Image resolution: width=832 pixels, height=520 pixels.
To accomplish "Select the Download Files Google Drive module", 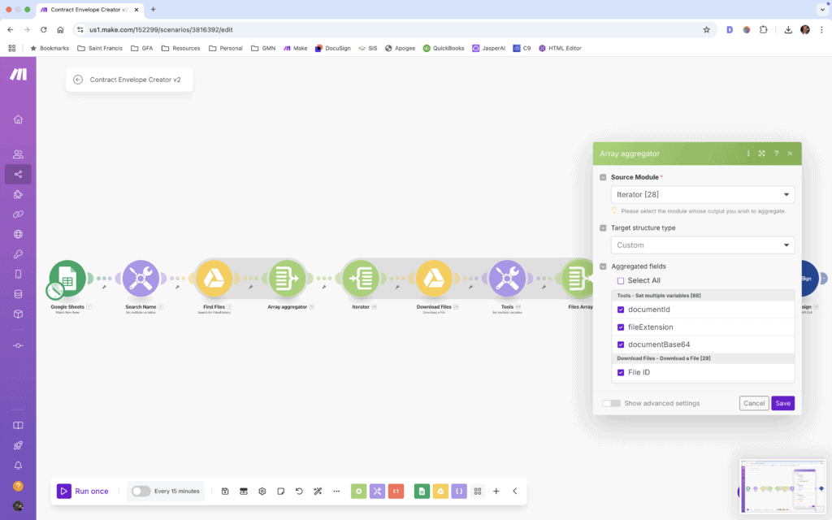I will tap(434, 279).
